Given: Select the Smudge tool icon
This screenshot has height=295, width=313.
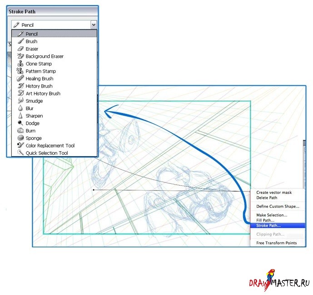Looking at the screenshot, I should coord(20,101).
